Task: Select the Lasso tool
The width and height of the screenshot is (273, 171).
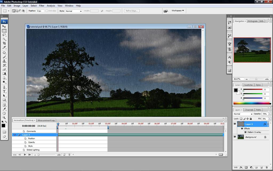Action: (4, 35)
